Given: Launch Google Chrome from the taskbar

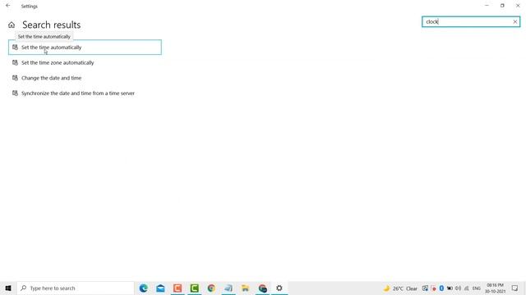Looking at the screenshot, I should point(211,288).
